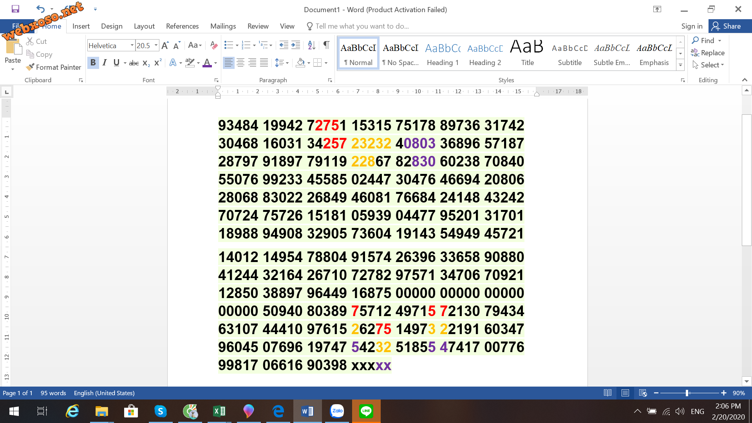
Task: Open Excel from the Windows taskbar
Action: [x=219, y=411]
